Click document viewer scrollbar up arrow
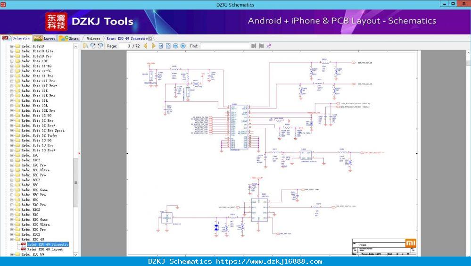471x266 pixels. tap(469, 53)
